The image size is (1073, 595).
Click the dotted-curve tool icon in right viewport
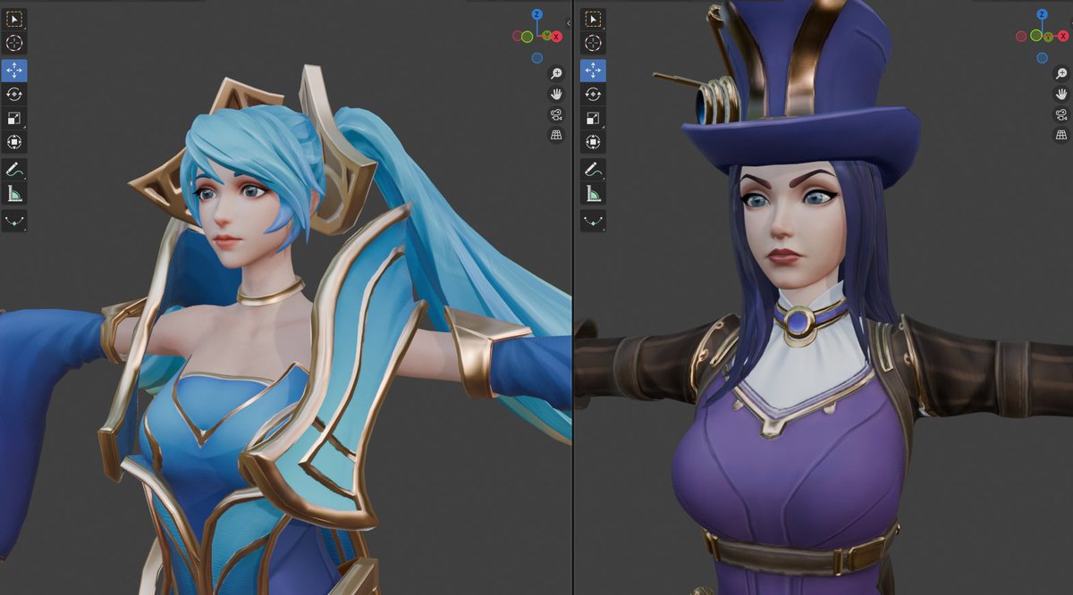(x=592, y=220)
